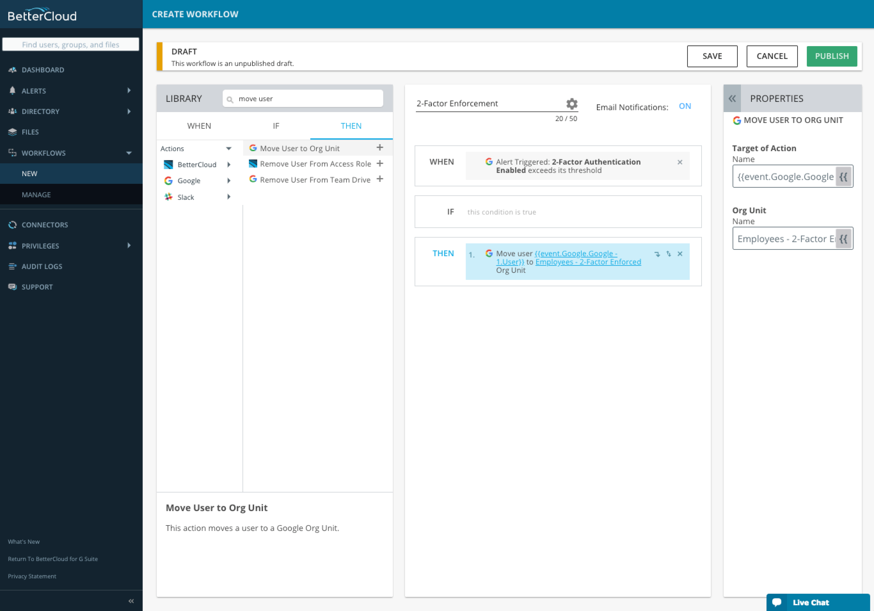This screenshot has width=874, height=611.
Task: Expand the Privileges submenu arrow
Action: pos(129,245)
